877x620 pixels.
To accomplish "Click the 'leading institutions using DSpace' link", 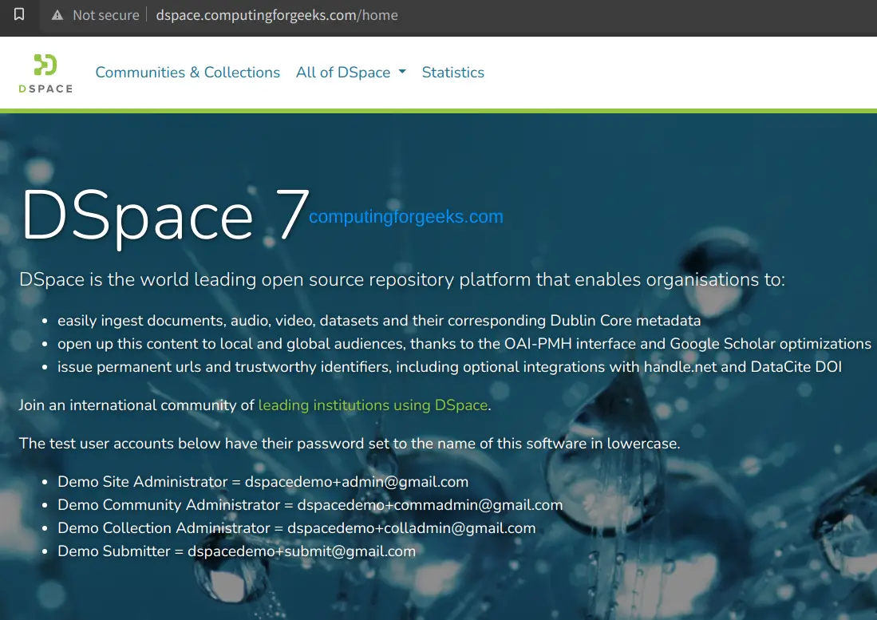I will 373,405.
